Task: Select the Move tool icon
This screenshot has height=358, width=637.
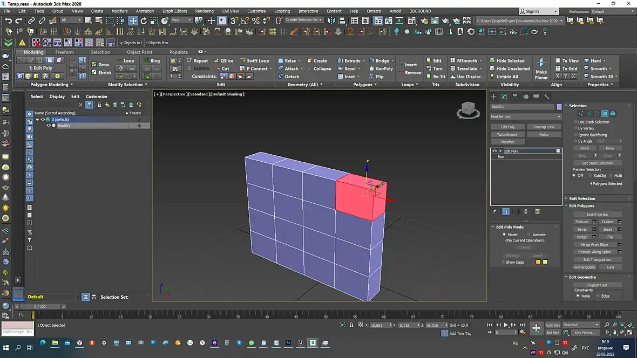Action: [x=133, y=20]
